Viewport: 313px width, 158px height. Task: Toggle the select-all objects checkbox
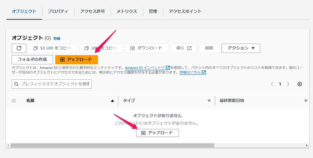coord(14,101)
